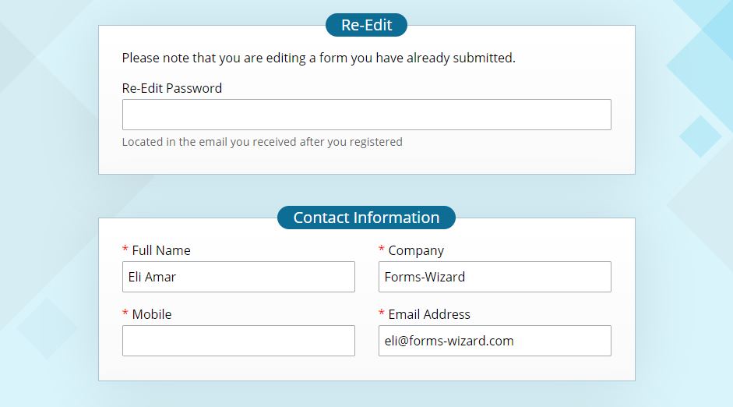Click the Company field showing Forms-Wizard
The width and height of the screenshot is (733, 407).
coord(495,277)
